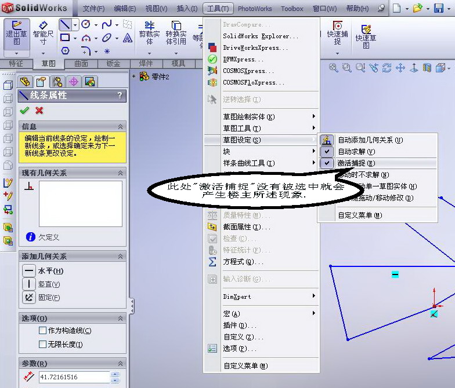
Task: Check the 作为构造线 (For construction) checkbox
Action: [43, 330]
